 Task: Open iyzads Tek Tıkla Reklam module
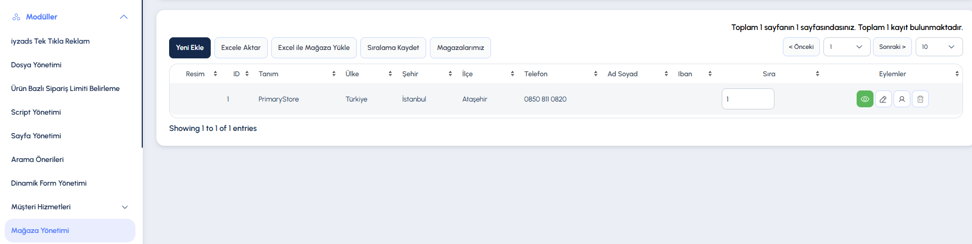(x=50, y=41)
